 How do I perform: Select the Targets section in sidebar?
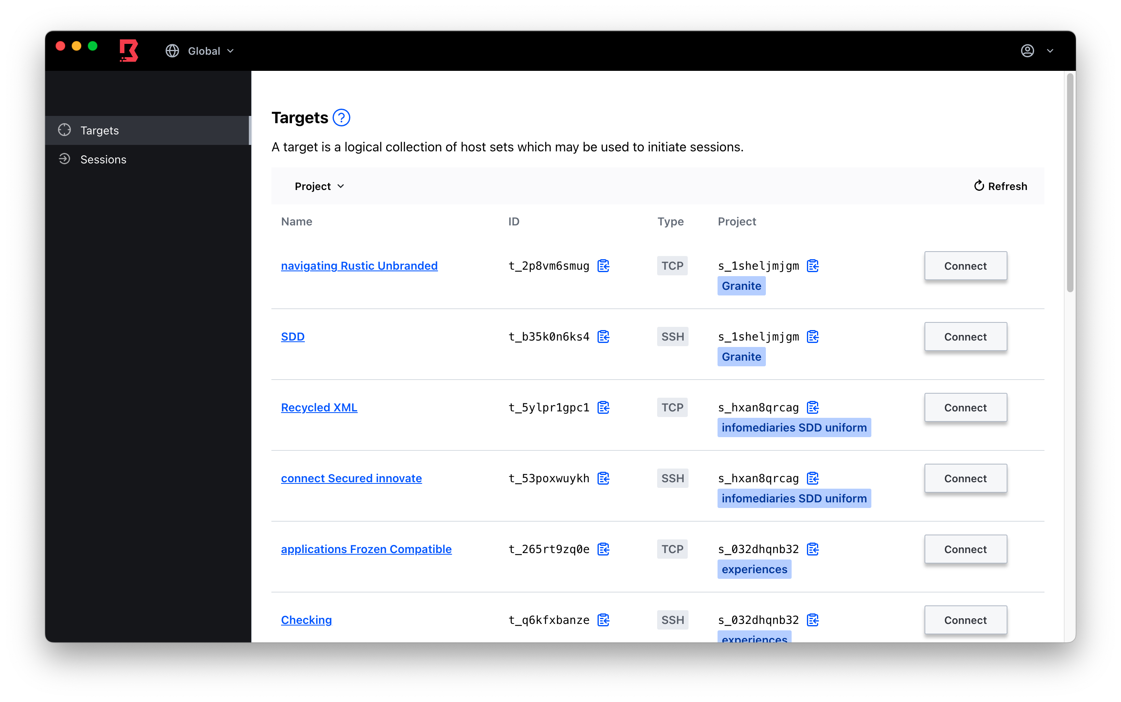point(99,130)
